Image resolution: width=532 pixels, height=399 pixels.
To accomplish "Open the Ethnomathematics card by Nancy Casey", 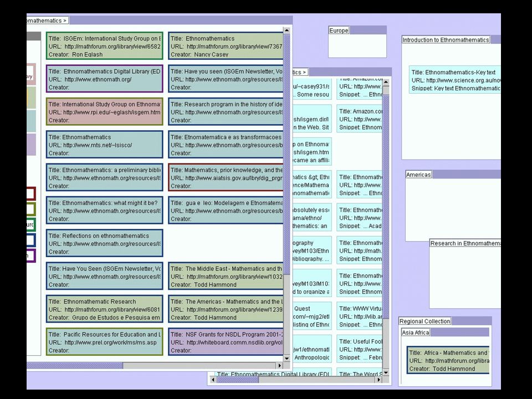I will 226,46.
